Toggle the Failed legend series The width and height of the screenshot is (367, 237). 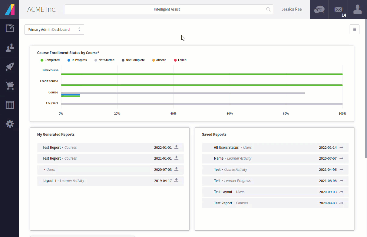pos(180,60)
